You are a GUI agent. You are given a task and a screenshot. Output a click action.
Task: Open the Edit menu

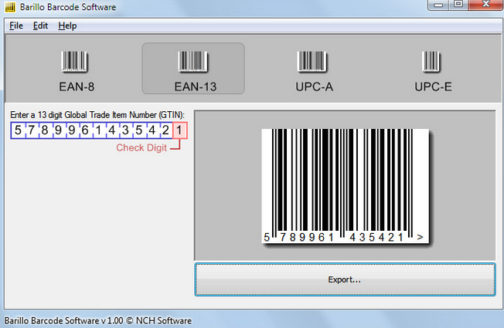pos(40,25)
